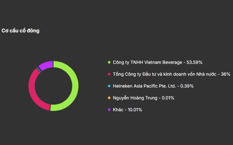Click the pink legend dot for Tổng Công ty
The width and height of the screenshot is (233, 145).
[109, 74]
